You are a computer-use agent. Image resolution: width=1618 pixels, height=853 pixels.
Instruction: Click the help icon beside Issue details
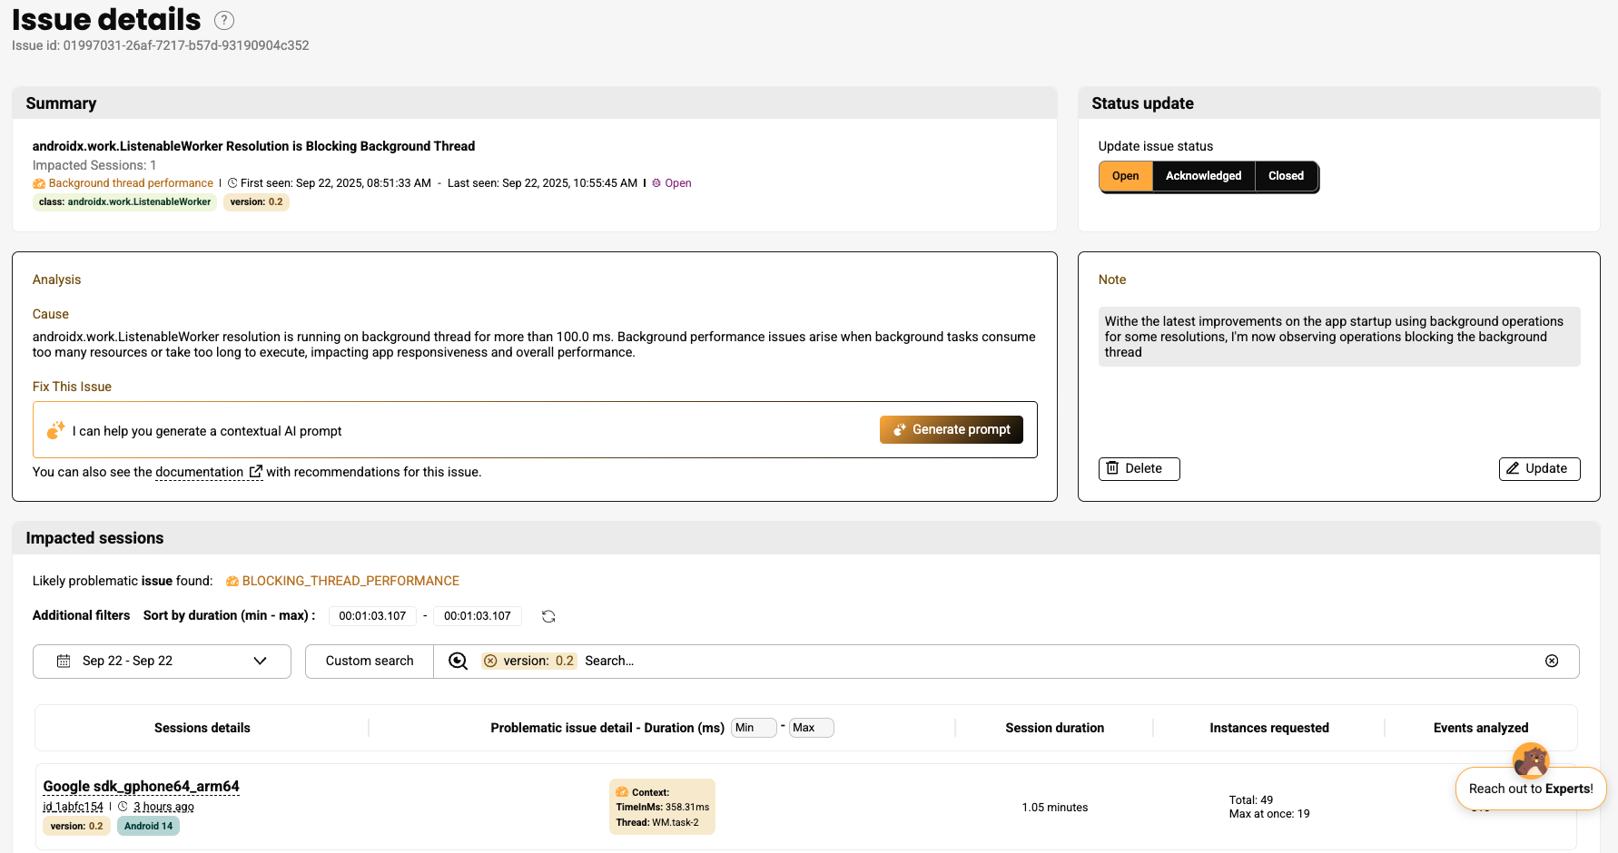coord(224,20)
